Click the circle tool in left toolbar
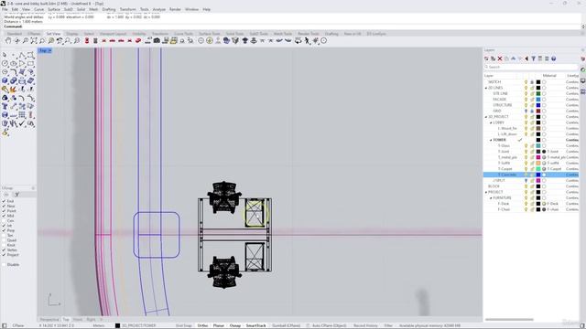 pos(5,63)
